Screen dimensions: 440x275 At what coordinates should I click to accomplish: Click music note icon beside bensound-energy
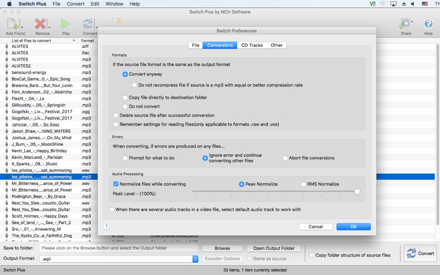tap(6, 72)
